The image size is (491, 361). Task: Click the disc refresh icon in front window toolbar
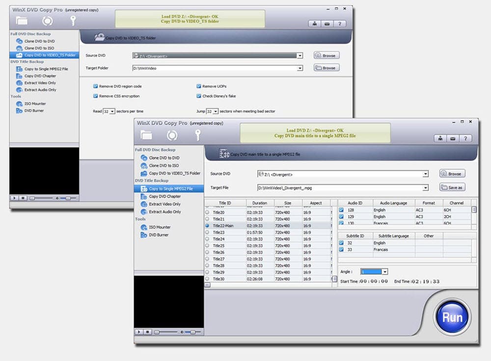point(172,136)
